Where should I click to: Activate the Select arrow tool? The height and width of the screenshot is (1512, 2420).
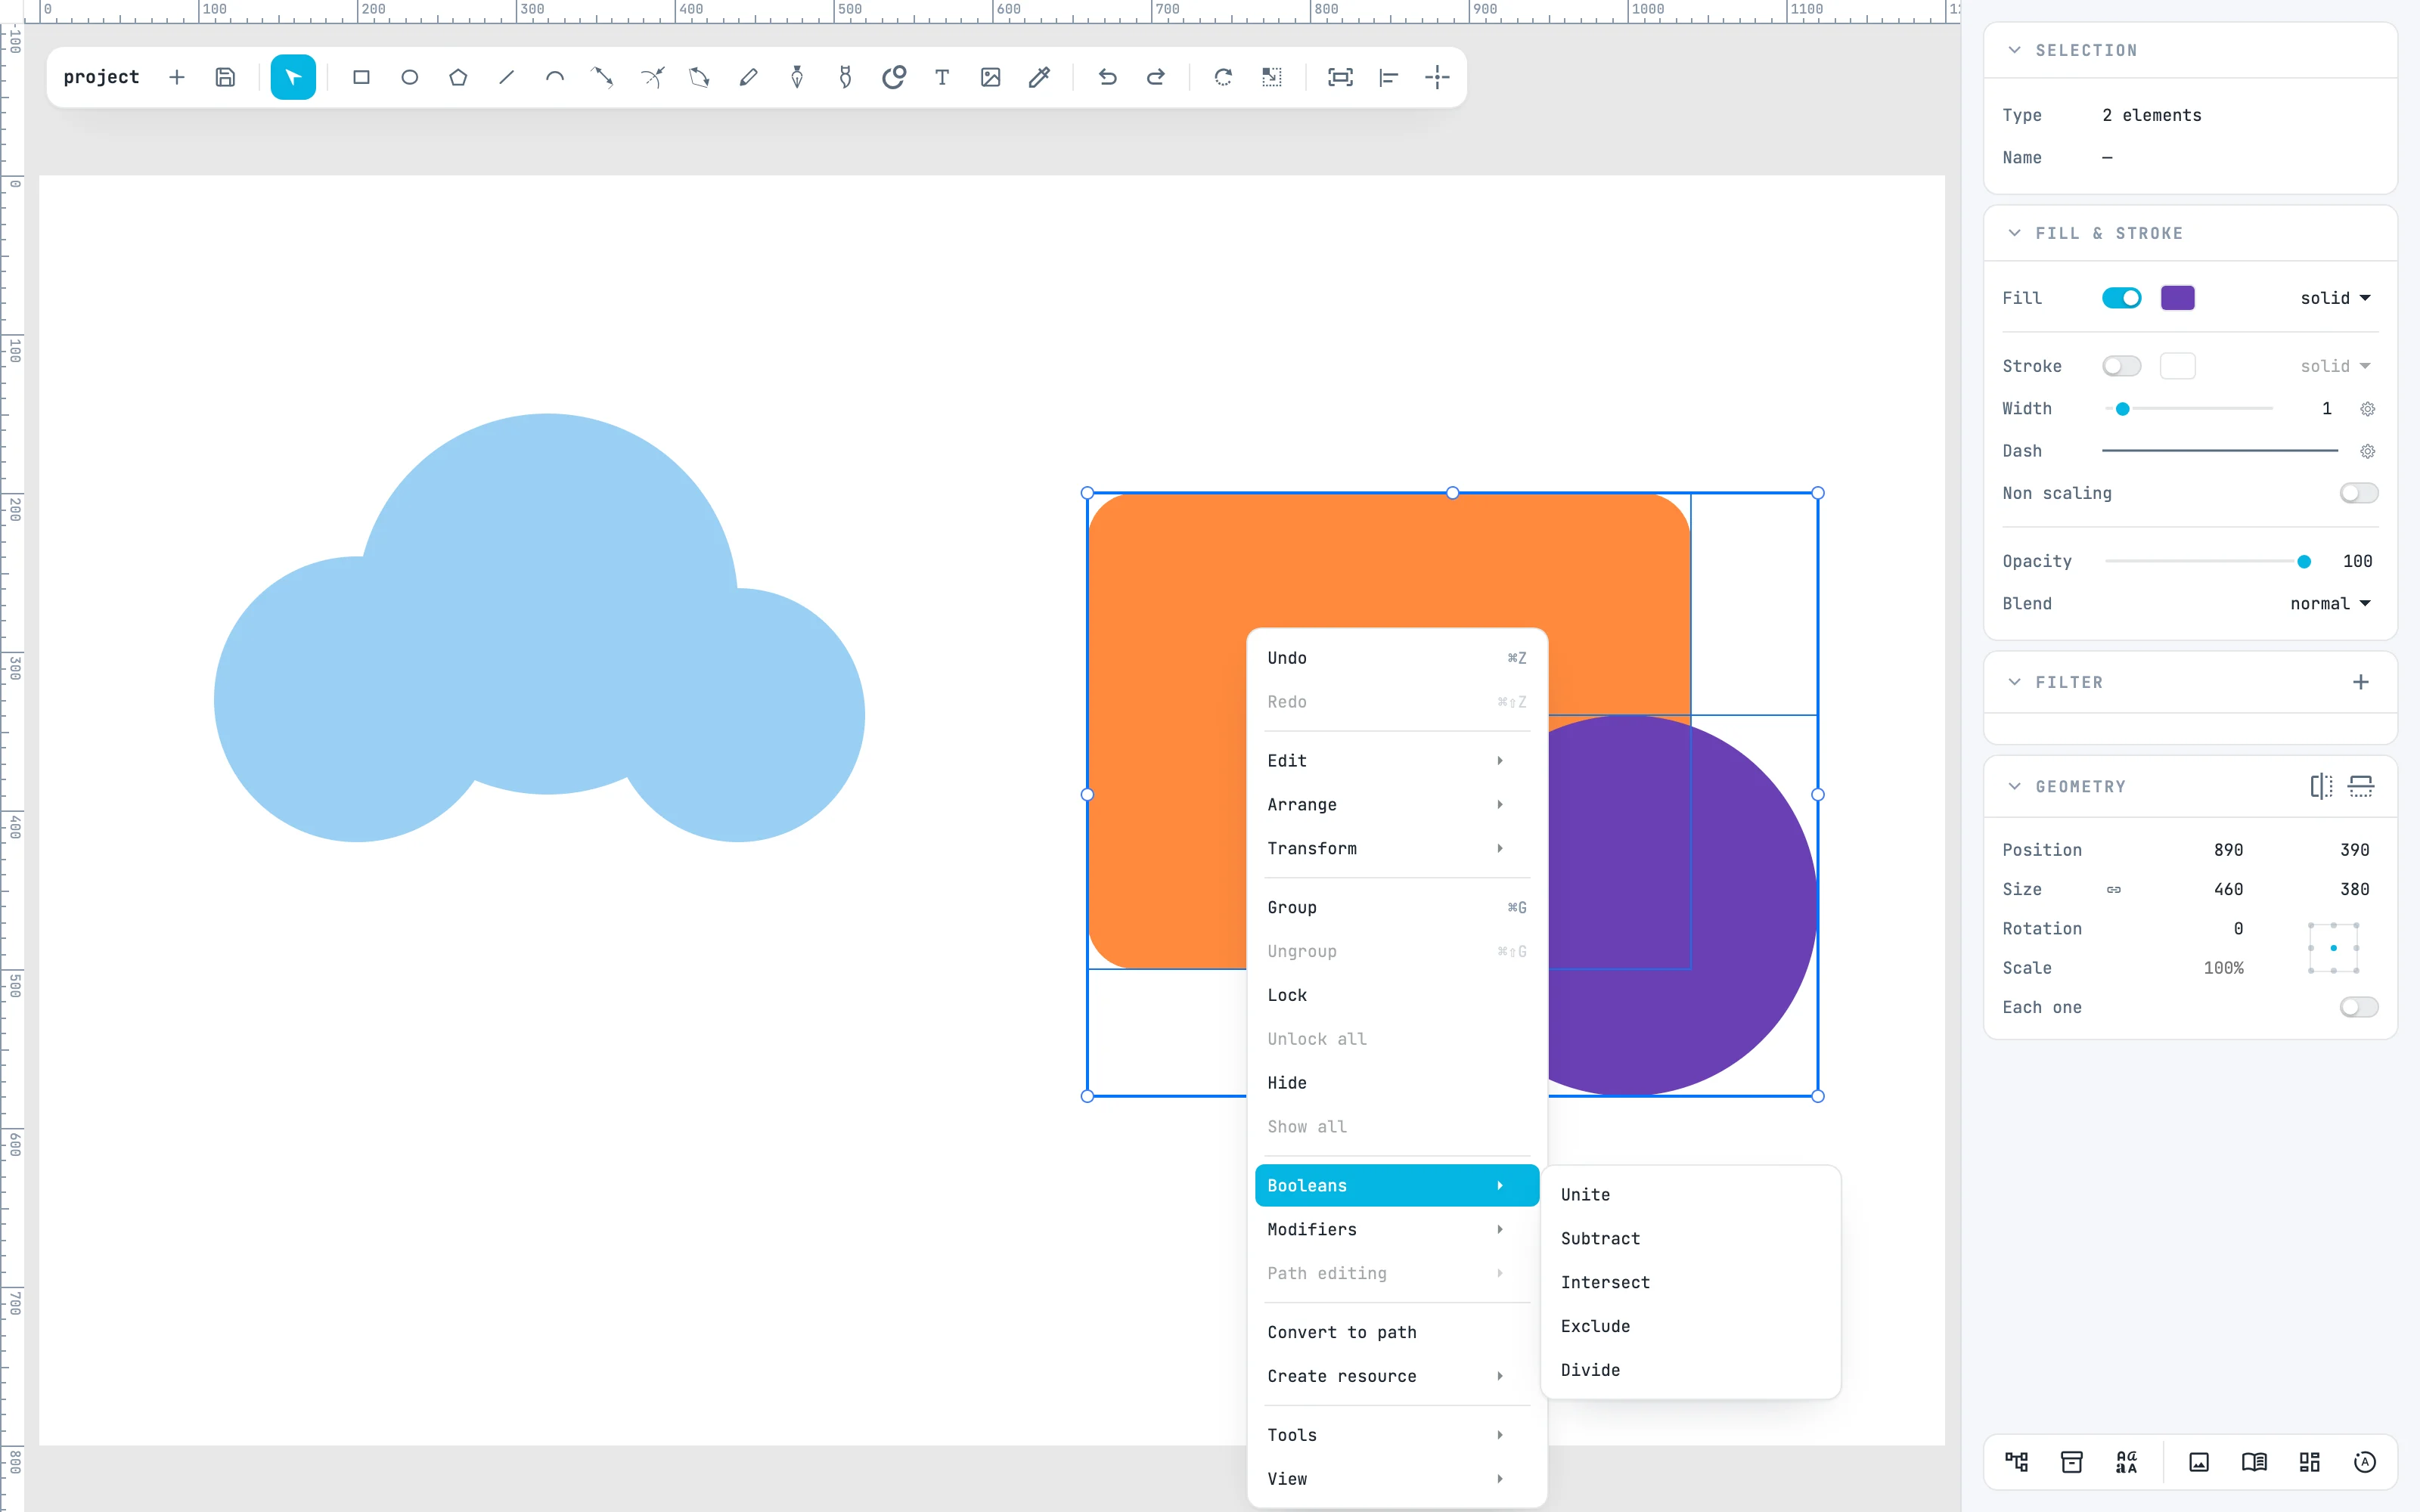(293, 77)
